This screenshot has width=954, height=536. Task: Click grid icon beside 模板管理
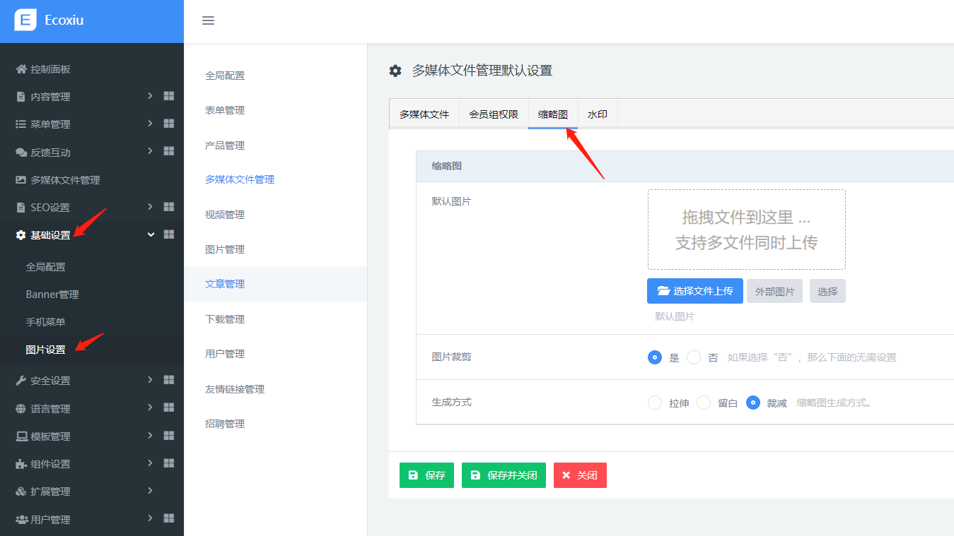[x=169, y=436]
